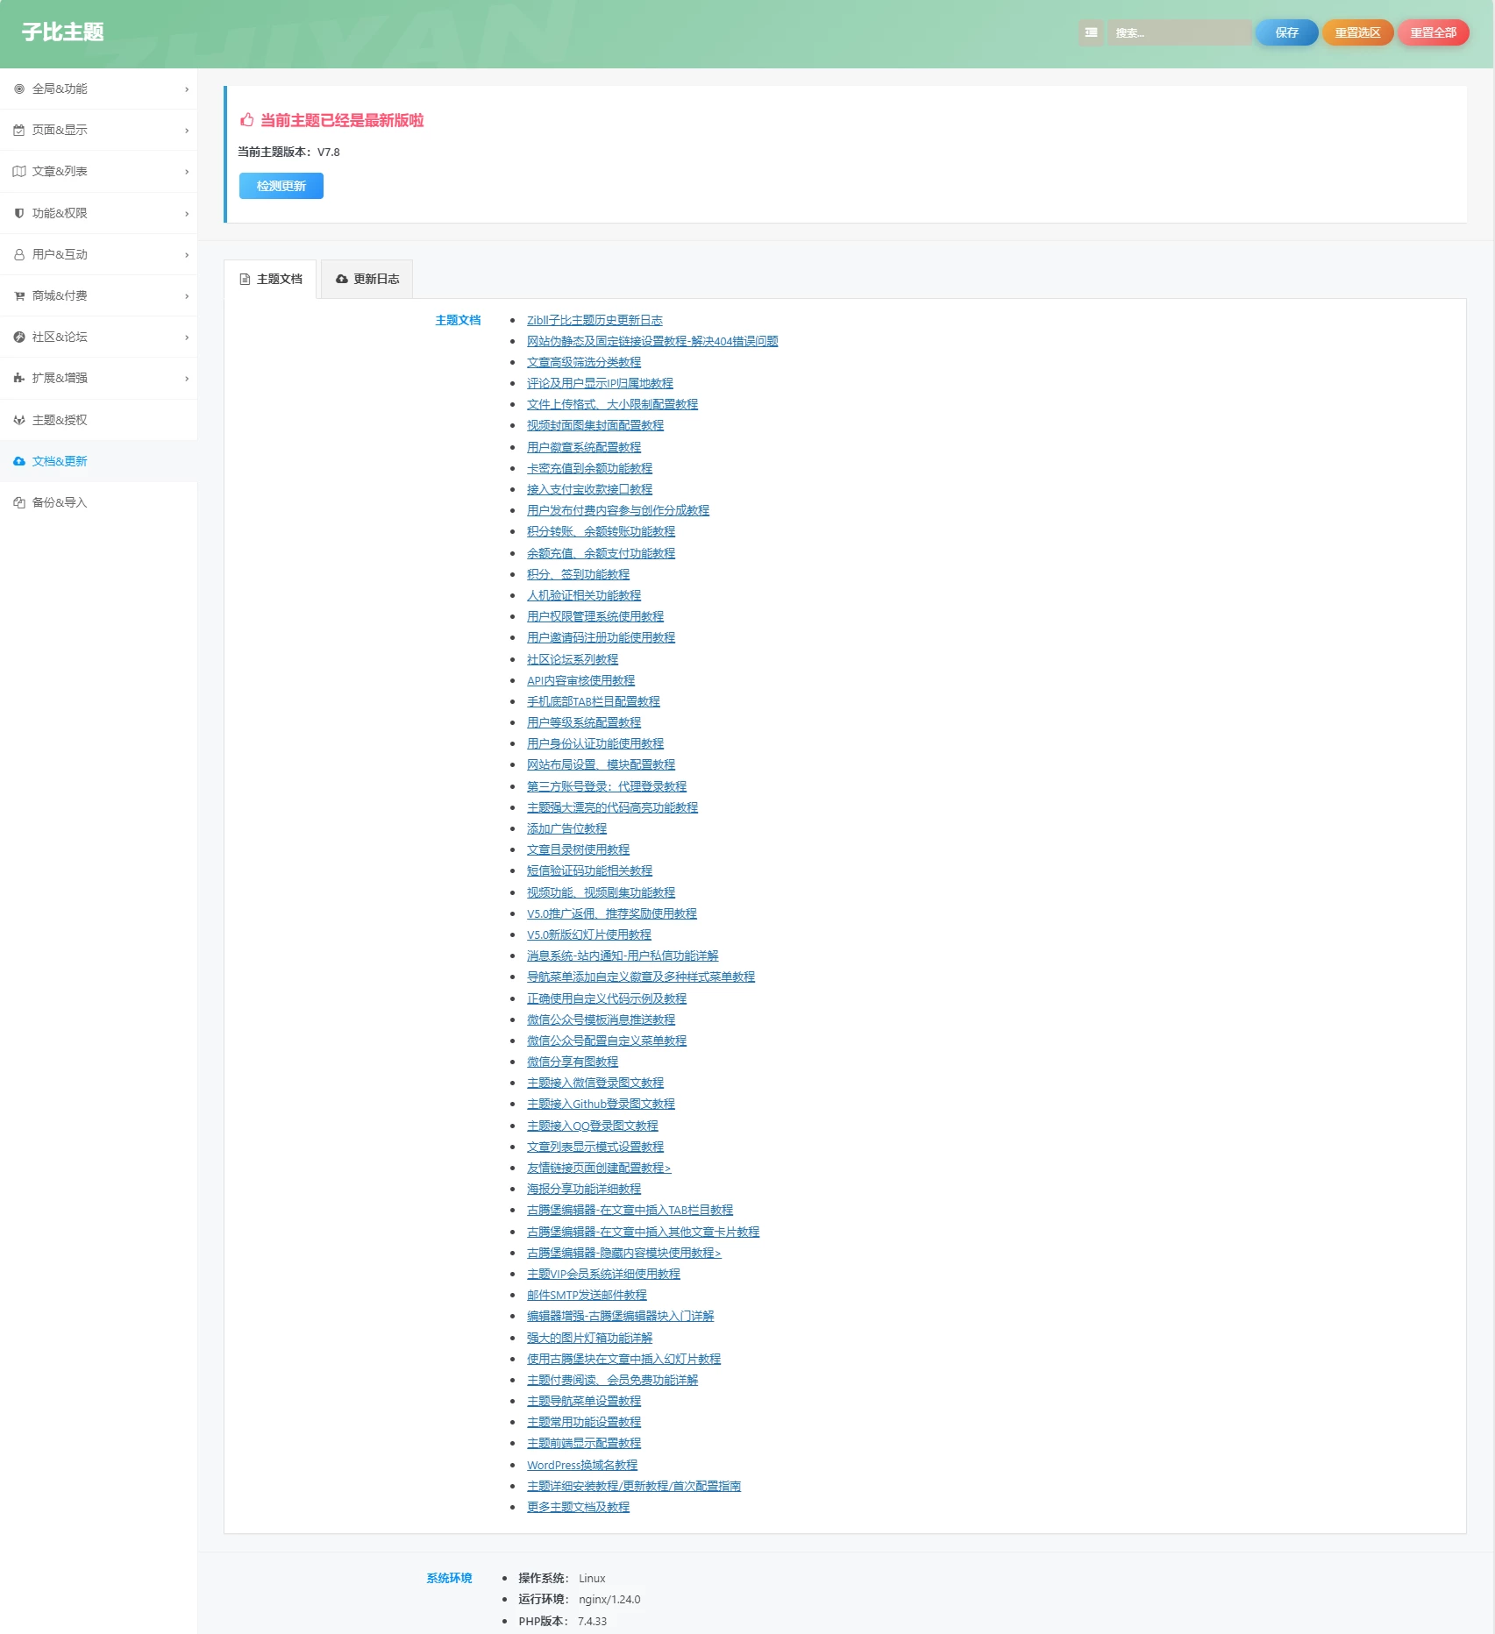Switch to the 更新日志 tab

click(x=367, y=279)
